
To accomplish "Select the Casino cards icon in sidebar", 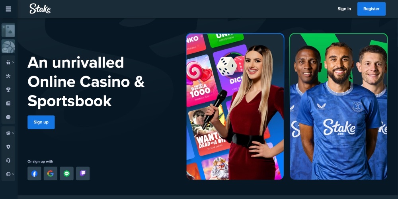I will click(x=8, y=30).
